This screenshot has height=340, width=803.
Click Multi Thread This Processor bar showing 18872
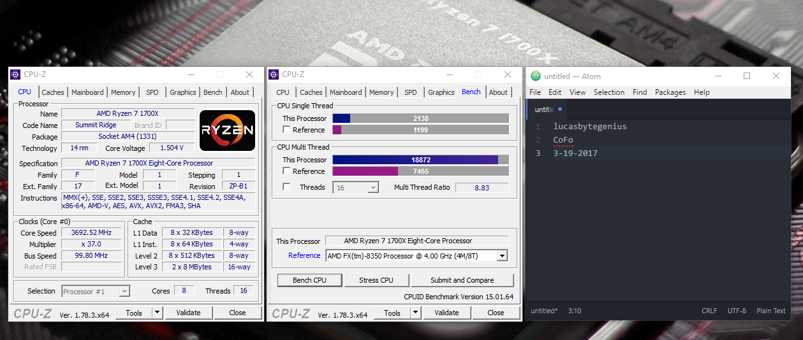(421, 160)
